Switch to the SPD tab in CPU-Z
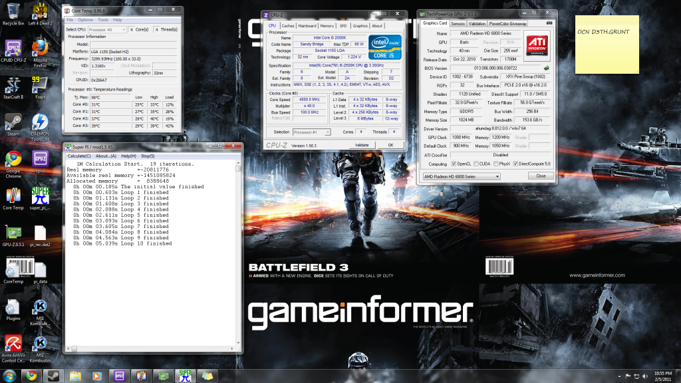Screen dimensions: 681x383 (x=343, y=26)
